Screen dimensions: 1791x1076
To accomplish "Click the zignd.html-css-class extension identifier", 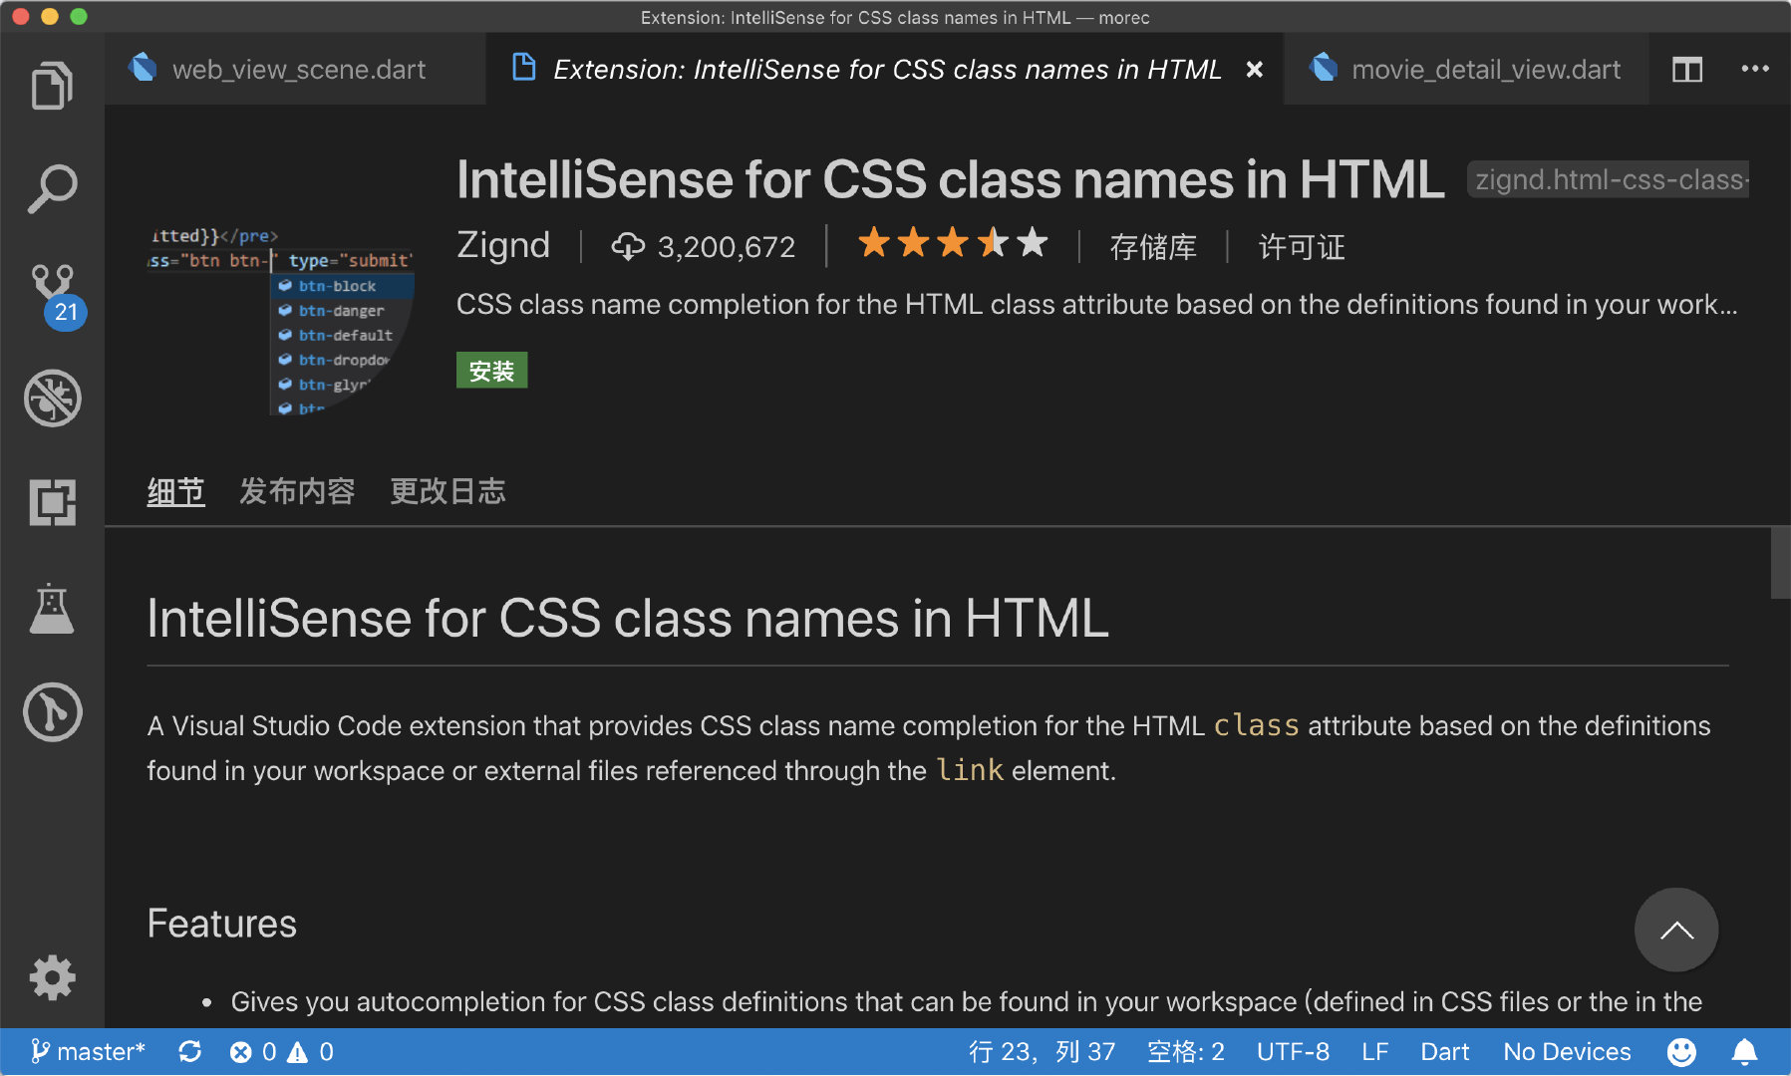I will click(x=1608, y=179).
